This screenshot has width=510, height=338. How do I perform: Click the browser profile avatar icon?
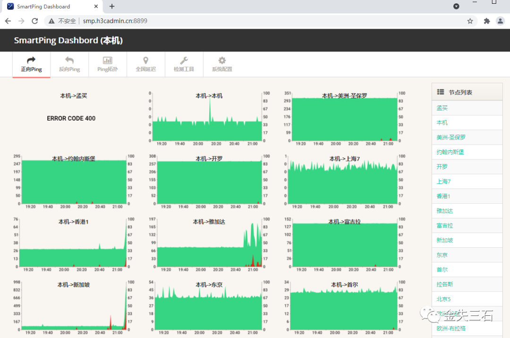[500, 21]
